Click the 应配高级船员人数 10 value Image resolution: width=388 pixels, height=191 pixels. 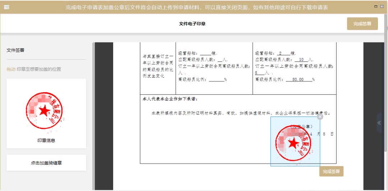(301, 60)
